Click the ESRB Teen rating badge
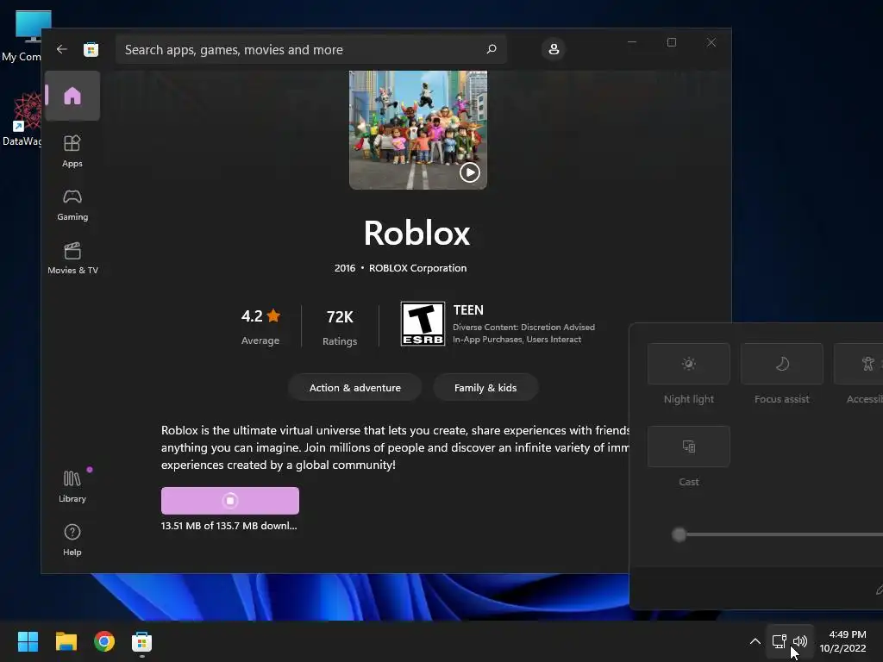The height and width of the screenshot is (662, 883). [423, 324]
